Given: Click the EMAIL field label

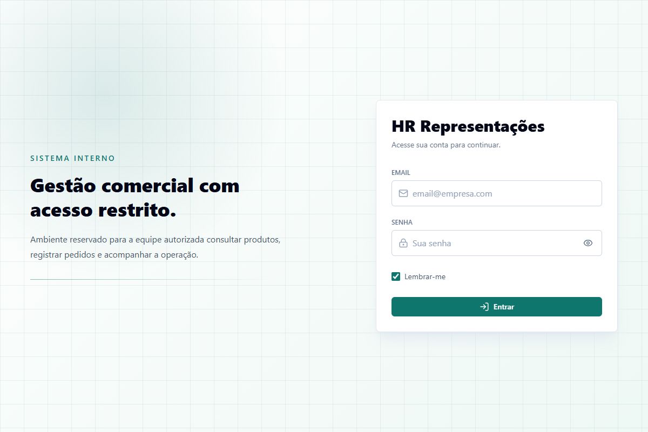Looking at the screenshot, I should 401,173.
